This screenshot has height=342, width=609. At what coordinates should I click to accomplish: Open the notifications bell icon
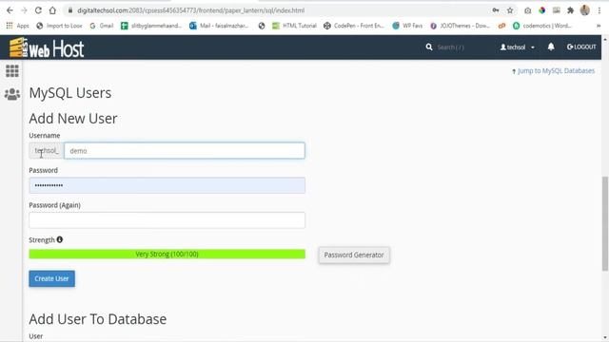[x=551, y=47]
